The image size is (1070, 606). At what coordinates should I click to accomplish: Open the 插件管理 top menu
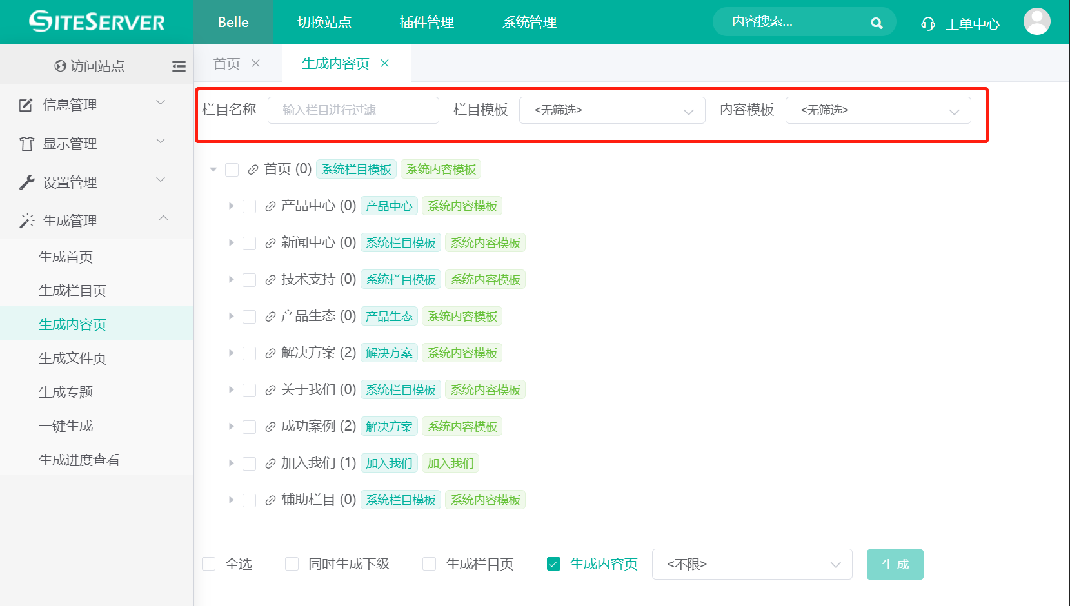(x=426, y=23)
